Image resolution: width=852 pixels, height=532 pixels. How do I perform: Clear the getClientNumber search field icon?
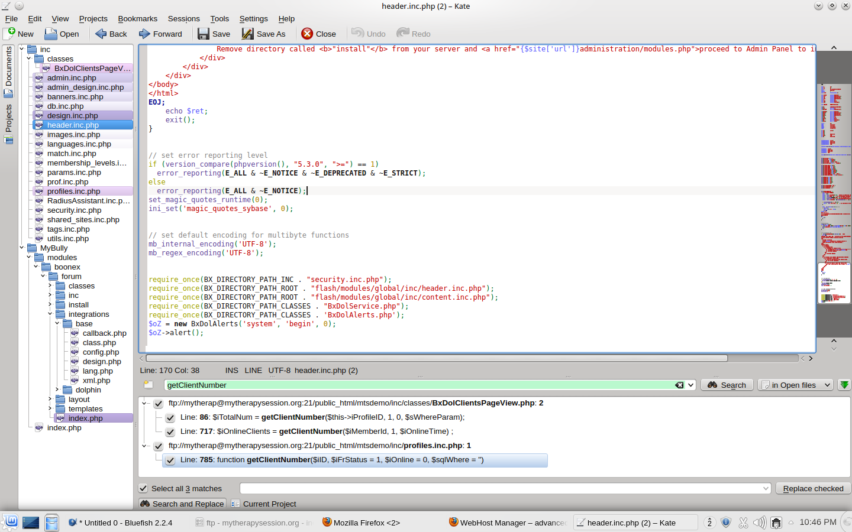coord(679,385)
